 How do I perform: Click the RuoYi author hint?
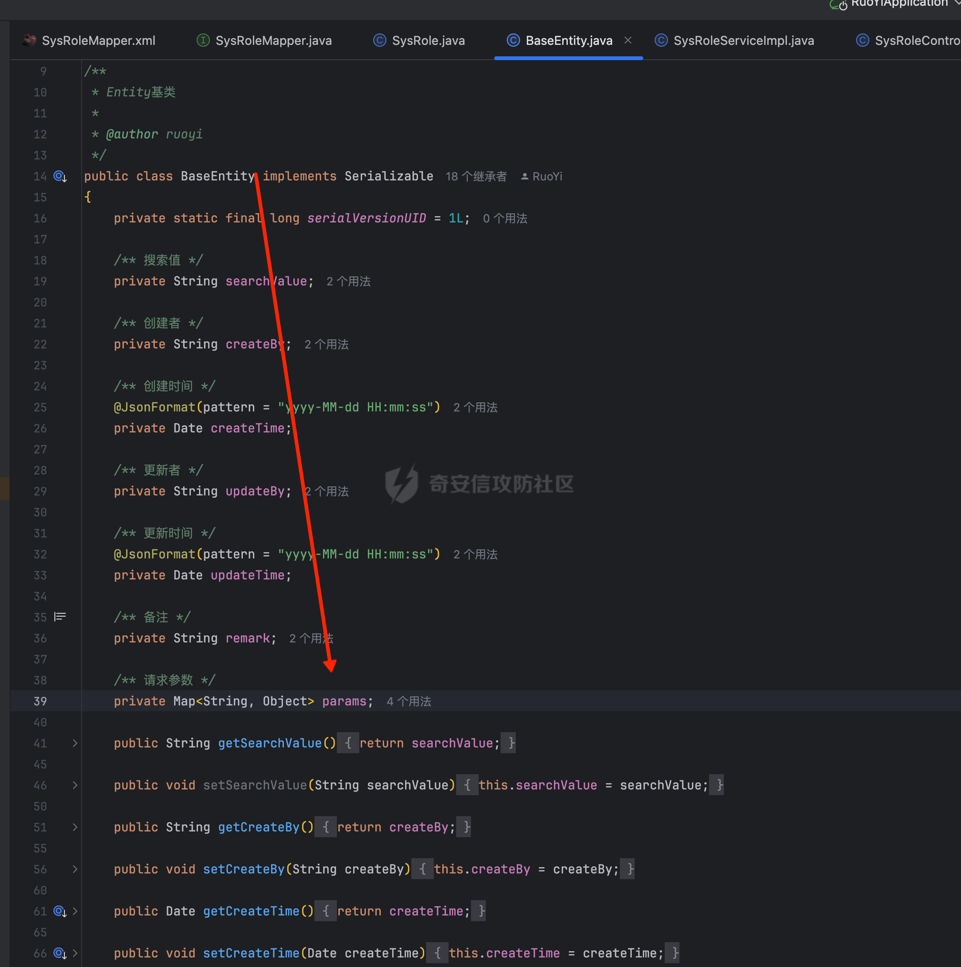click(546, 177)
